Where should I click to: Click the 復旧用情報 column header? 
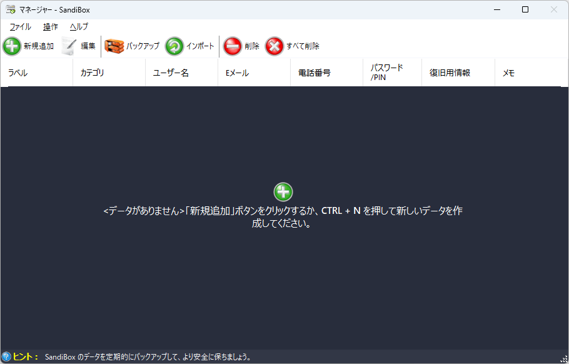pyautogui.click(x=459, y=73)
